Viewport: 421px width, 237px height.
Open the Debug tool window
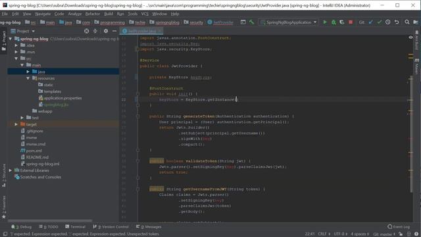point(22,226)
